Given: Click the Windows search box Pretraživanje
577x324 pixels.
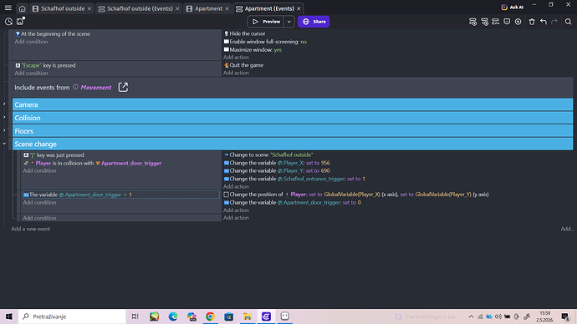Looking at the screenshot, I should point(72,316).
